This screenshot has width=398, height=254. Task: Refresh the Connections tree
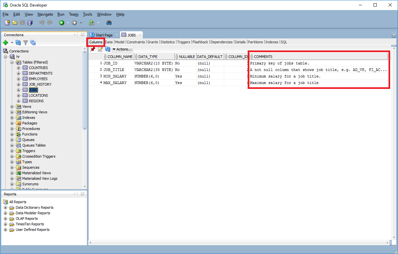pos(18,42)
